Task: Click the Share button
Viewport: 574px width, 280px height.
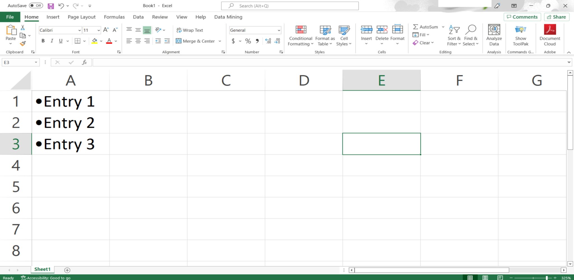Action: pyautogui.click(x=556, y=17)
